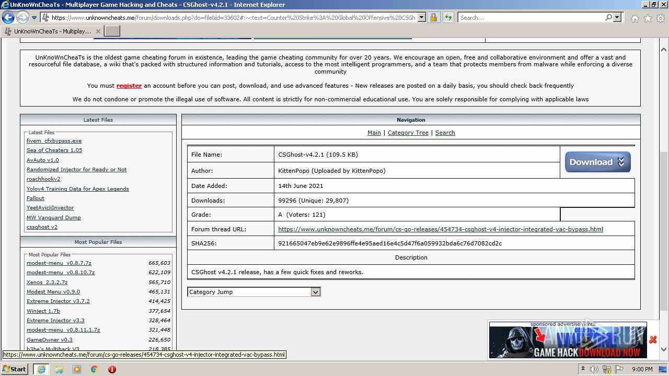Click the 9:00 PM clock

(x=642, y=369)
